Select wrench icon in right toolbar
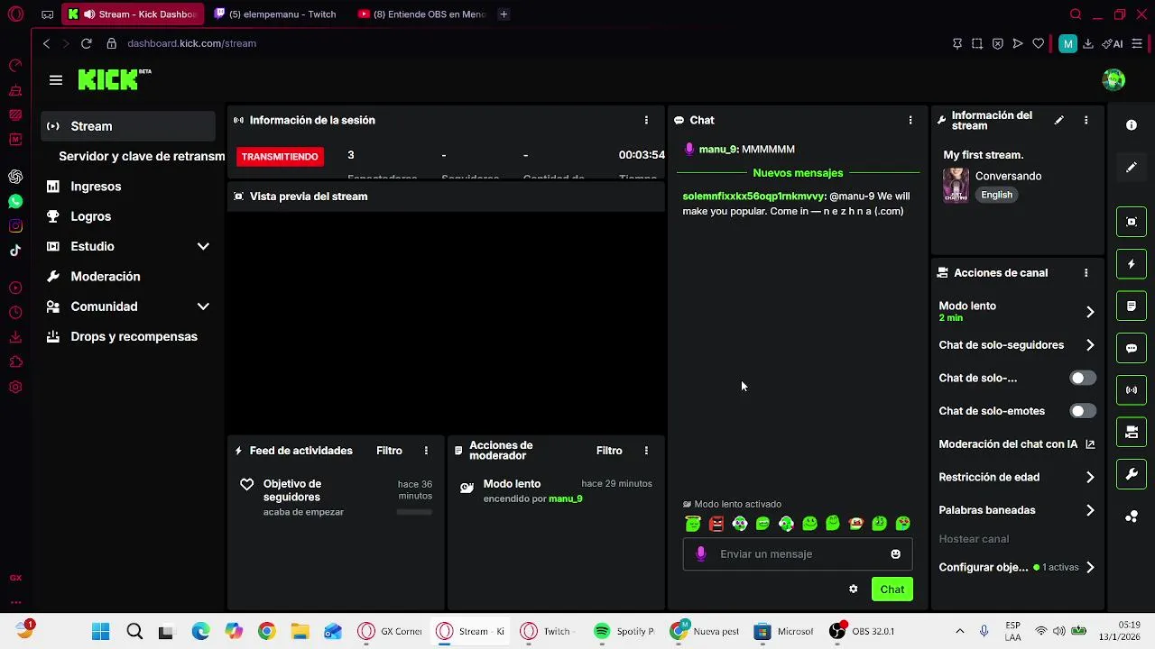The height and width of the screenshot is (649, 1155). point(1132,474)
